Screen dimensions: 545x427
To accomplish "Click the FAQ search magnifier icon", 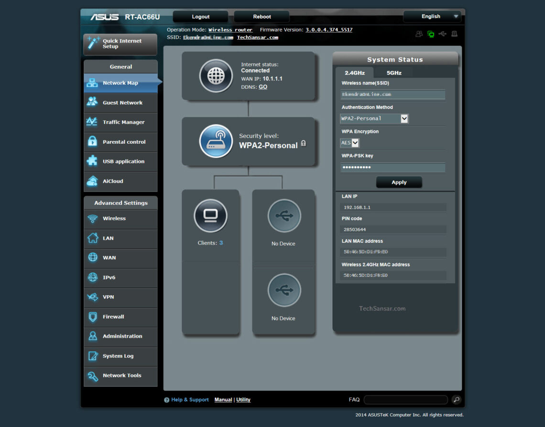I will [456, 400].
